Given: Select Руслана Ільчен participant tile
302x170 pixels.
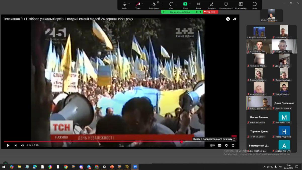Looking at the screenshot, I should click(259, 75).
